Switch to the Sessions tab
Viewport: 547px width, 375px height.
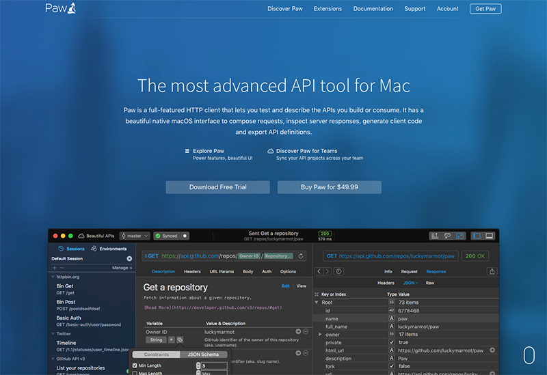72,249
